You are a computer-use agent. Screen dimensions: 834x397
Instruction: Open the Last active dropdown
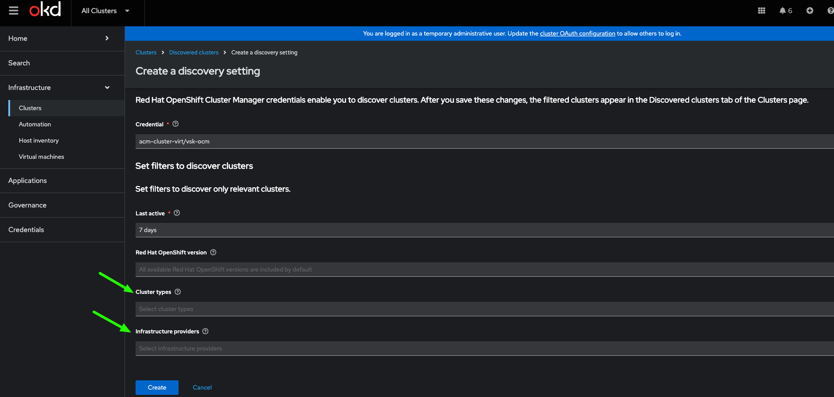tap(483, 230)
